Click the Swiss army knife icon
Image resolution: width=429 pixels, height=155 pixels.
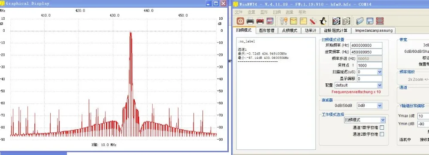point(313,21)
